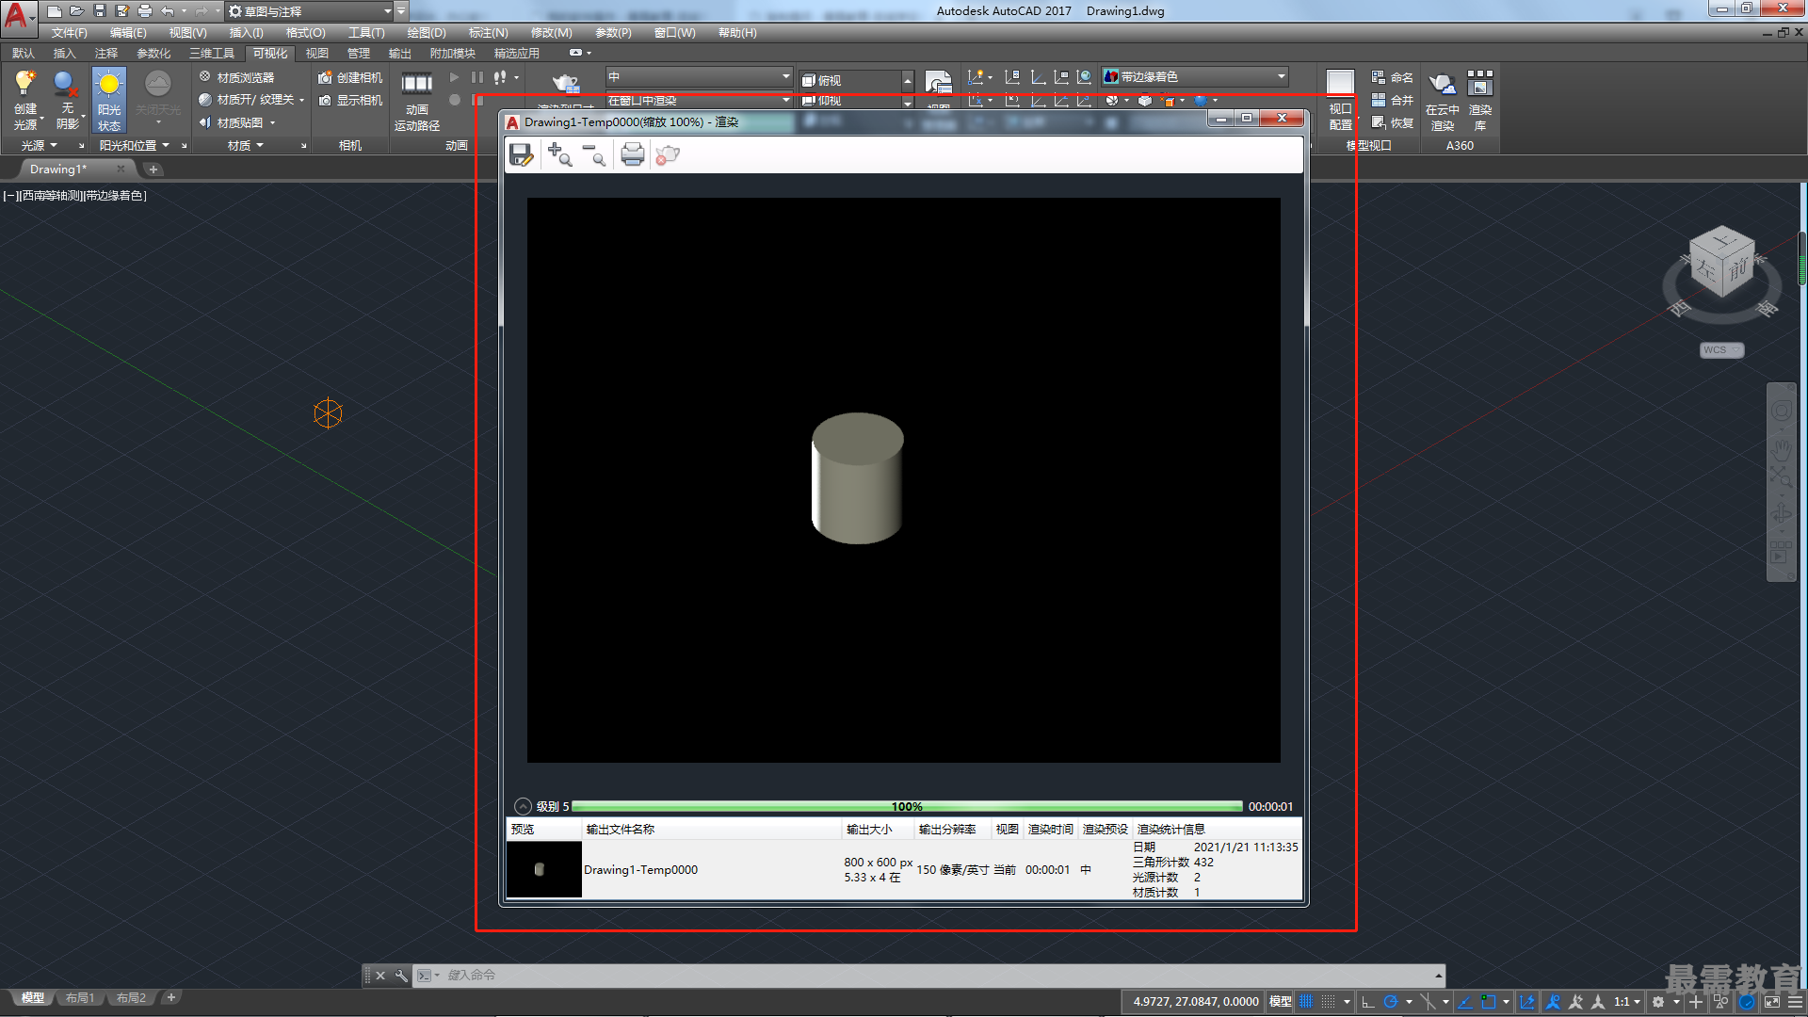Click the [西南等轴测] viewport view label
Image resolution: width=1808 pixels, height=1017 pixels.
pyautogui.click(x=51, y=196)
